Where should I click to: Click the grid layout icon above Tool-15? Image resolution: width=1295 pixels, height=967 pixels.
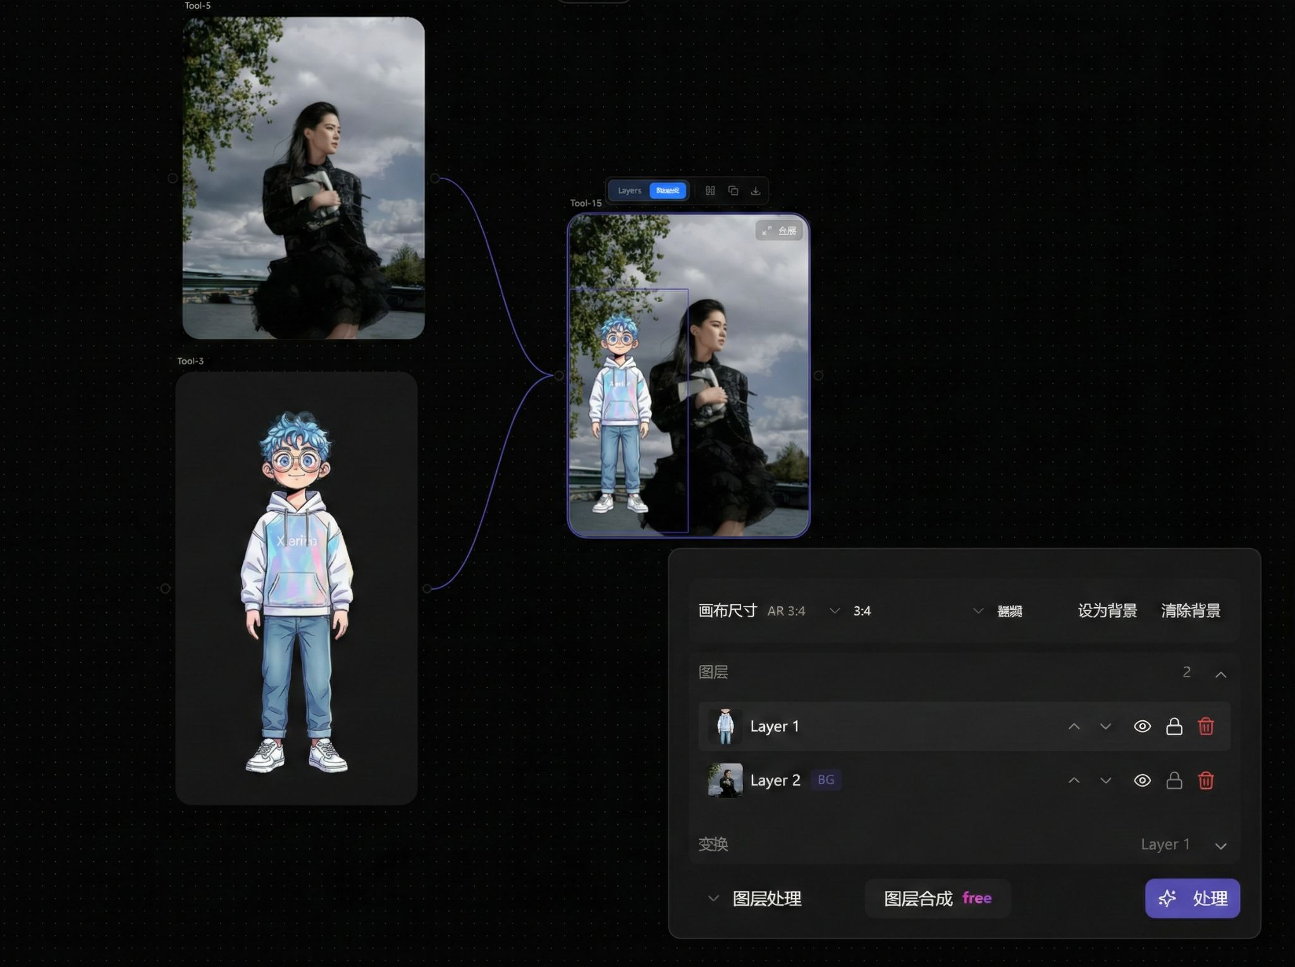pyautogui.click(x=710, y=190)
